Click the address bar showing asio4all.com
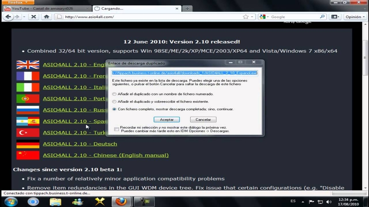The width and height of the screenshot is (369, 207). [x=152, y=17]
